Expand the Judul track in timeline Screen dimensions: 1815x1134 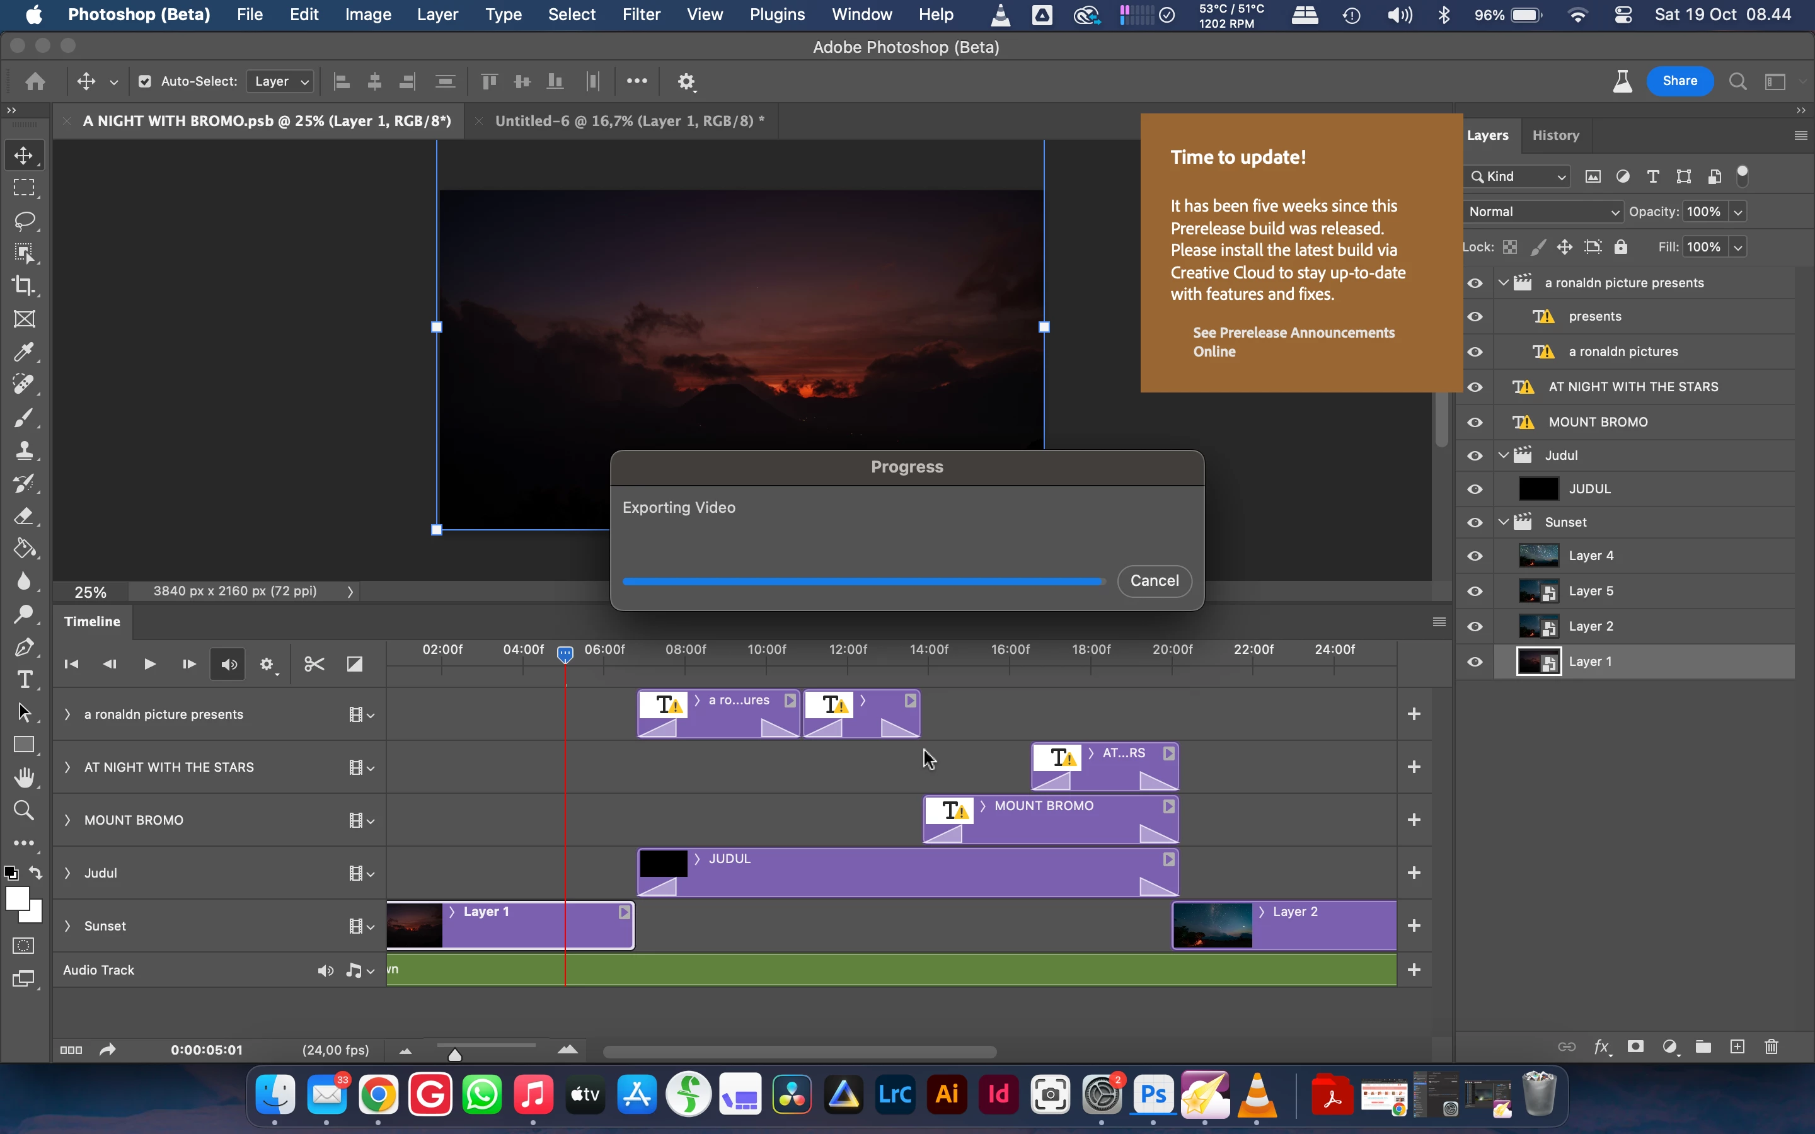67,873
